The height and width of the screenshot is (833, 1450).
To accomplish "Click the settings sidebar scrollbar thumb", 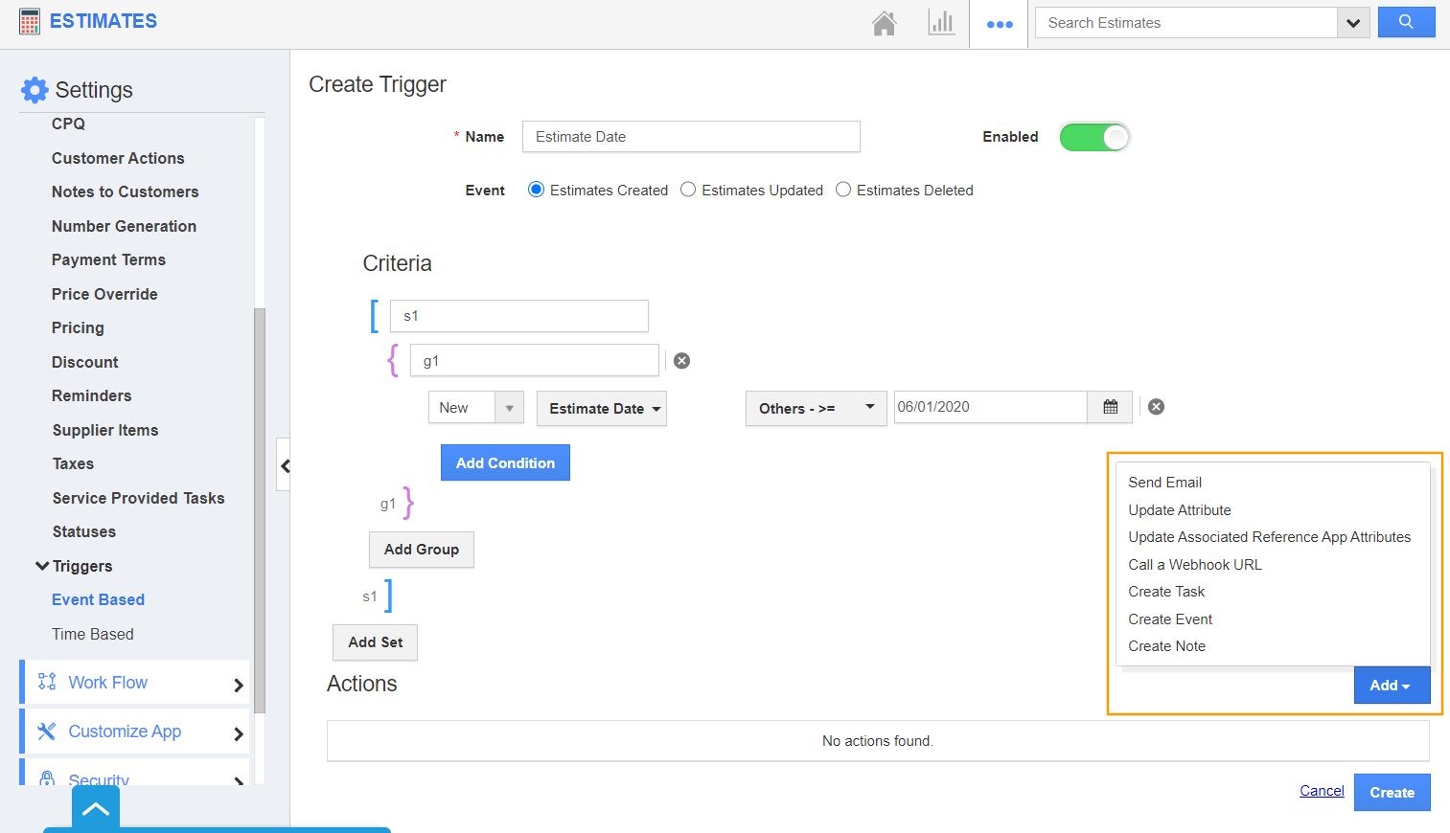I will pyautogui.click(x=259, y=509).
